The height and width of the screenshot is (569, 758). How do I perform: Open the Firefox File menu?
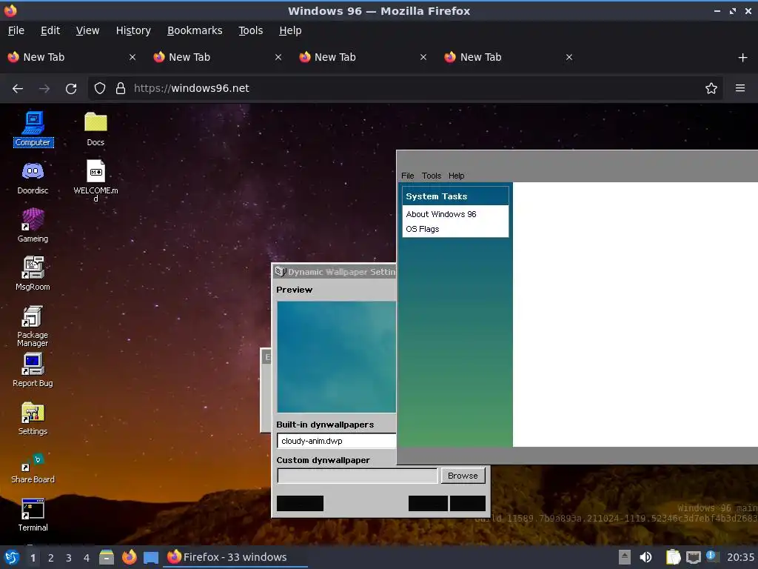16,30
